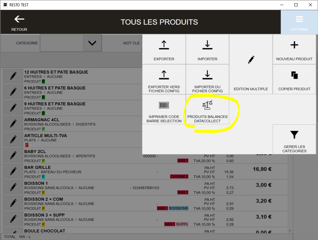Viewport: 318px width, 240px height.
Task: Click the MOT CLE label
Action: 131,43
